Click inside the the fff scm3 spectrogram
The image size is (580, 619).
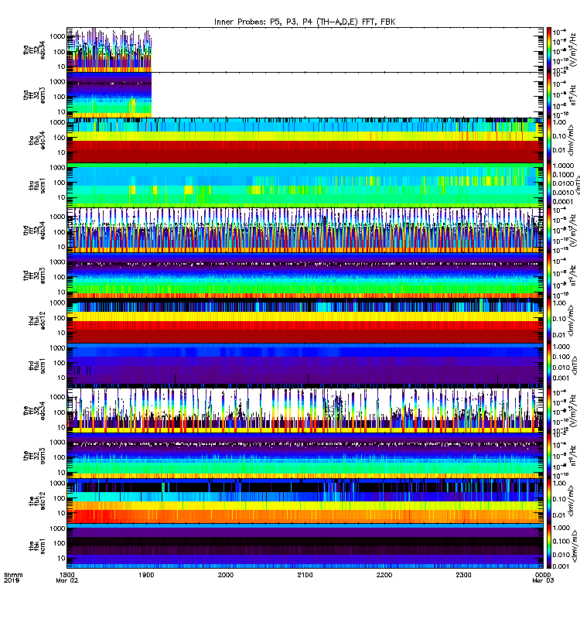click(305, 456)
